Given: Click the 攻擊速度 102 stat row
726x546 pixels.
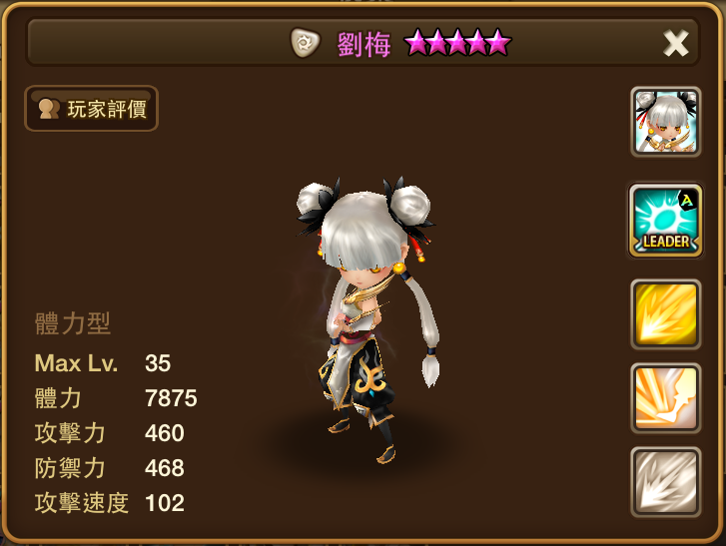Looking at the screenshot, I should [x=109, y=502].
